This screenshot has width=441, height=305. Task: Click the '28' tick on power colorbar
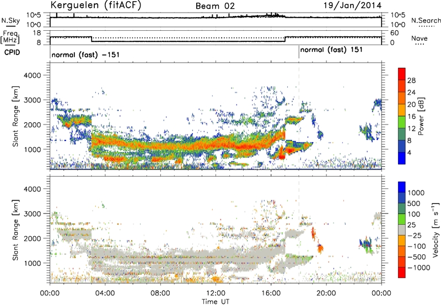pos(411,80)
